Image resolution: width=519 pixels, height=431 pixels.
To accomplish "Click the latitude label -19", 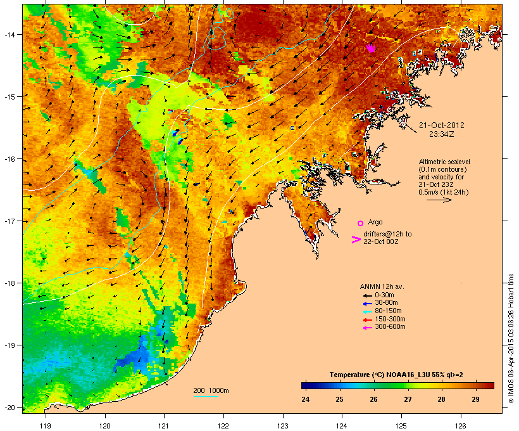I will tap(9, 345).
